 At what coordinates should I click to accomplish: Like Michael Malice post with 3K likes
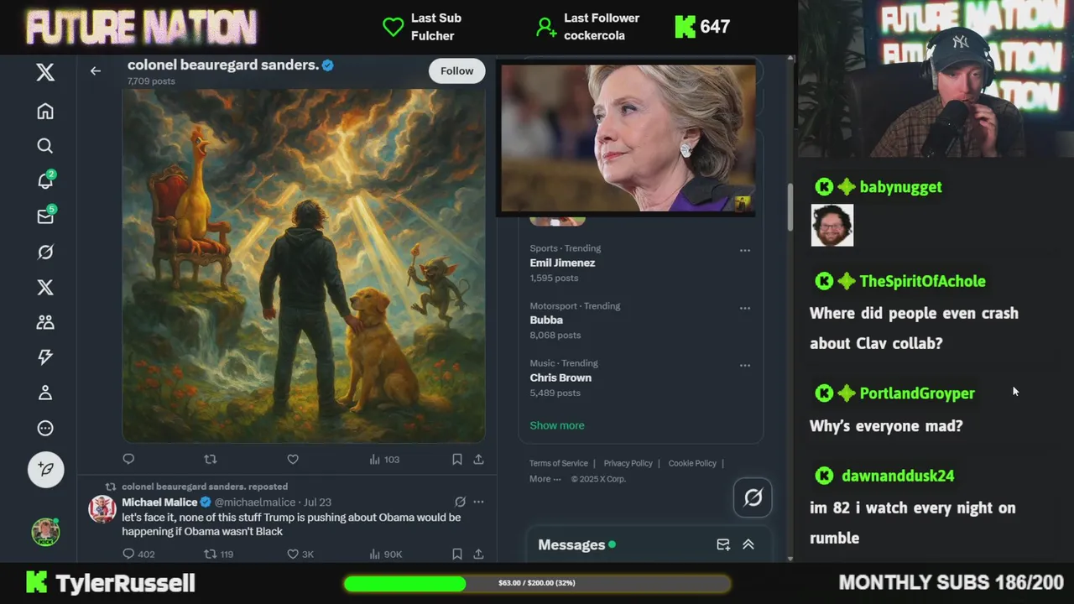pos(300,554)
